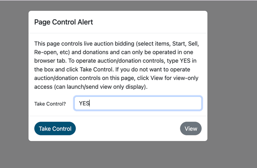Viewport: 257px width, 168px height.
Task: Click the empty header space right of the title
Action: [x=153, y=22]
